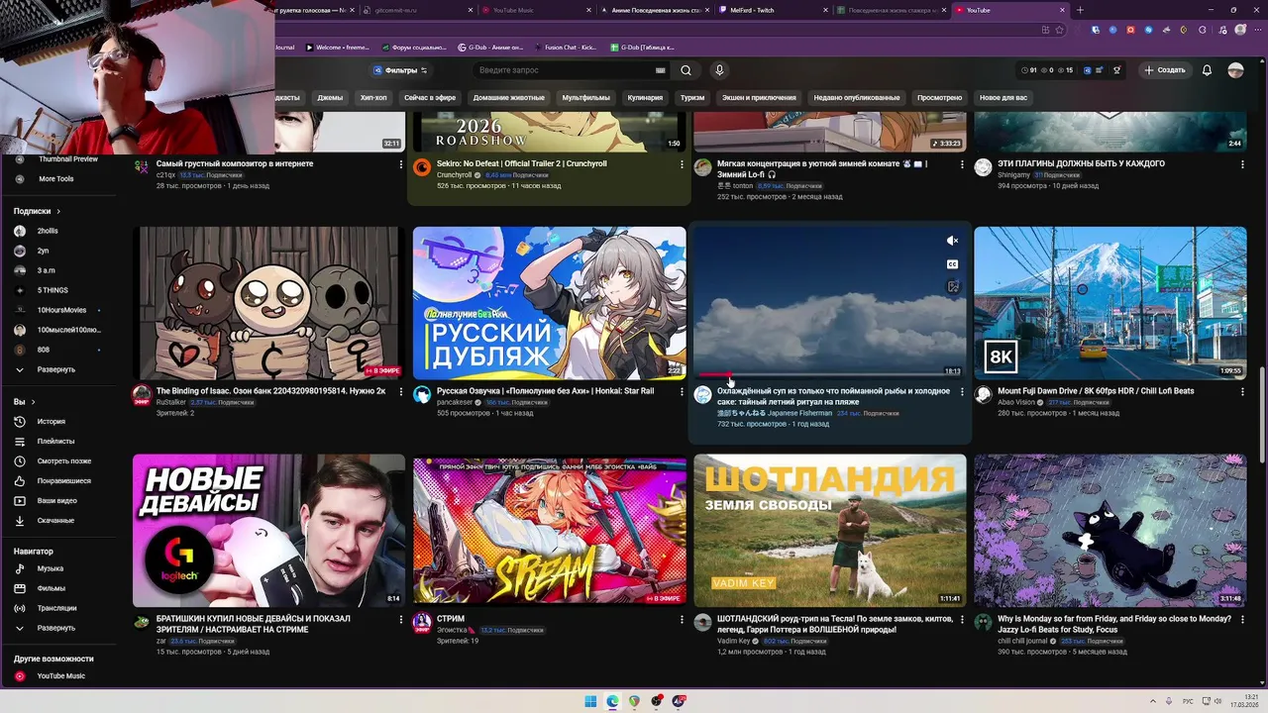Open the Вы section arrow
Viewport: 1268px width, 713px height.
coord(33,402)
